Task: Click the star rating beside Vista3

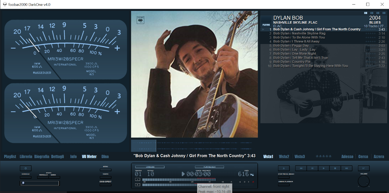Action: pos(323,156)
